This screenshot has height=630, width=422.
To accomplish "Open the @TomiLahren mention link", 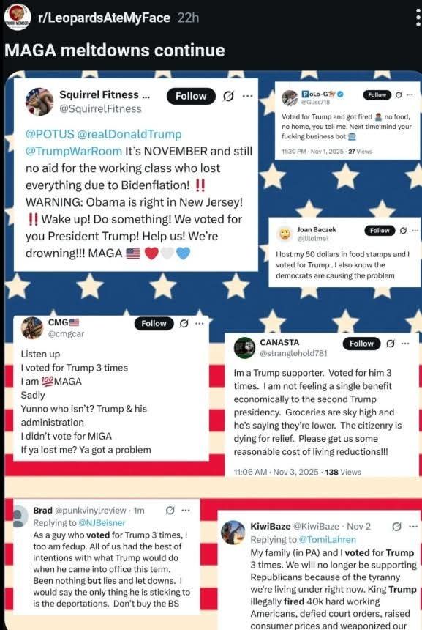I will (328, 540).
